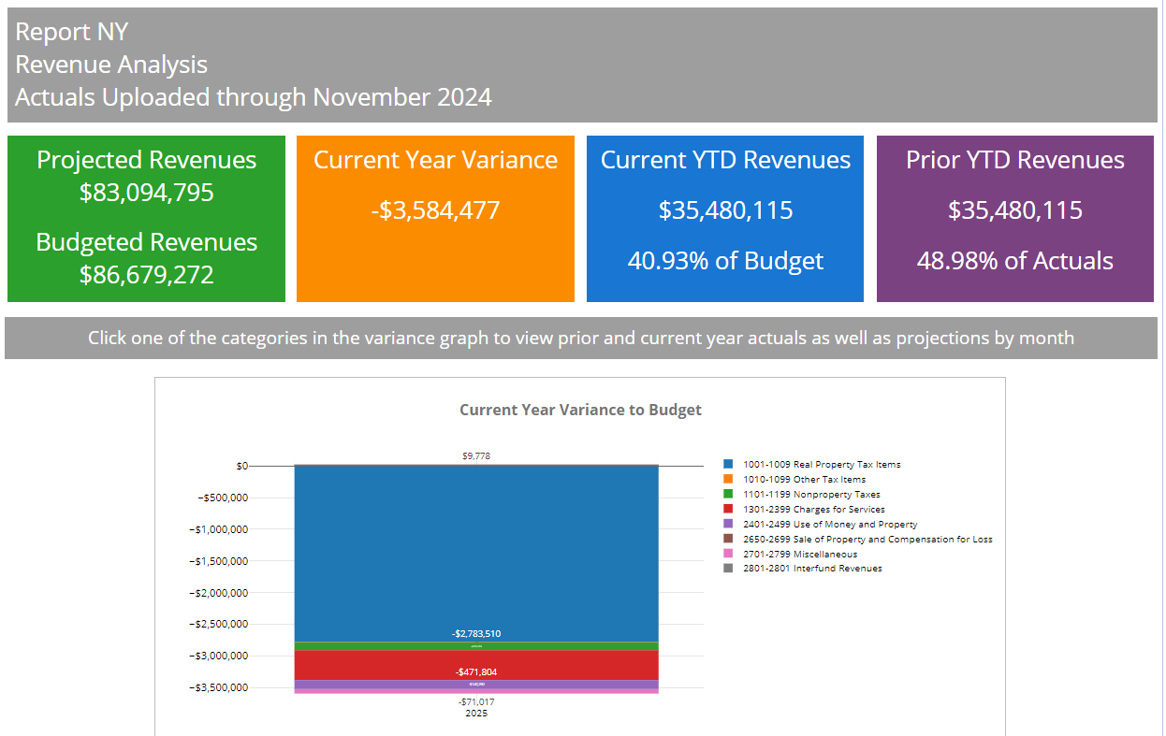
Task: Click the gray Interfund Revenues legend swatch
Action: pos(728,568)
